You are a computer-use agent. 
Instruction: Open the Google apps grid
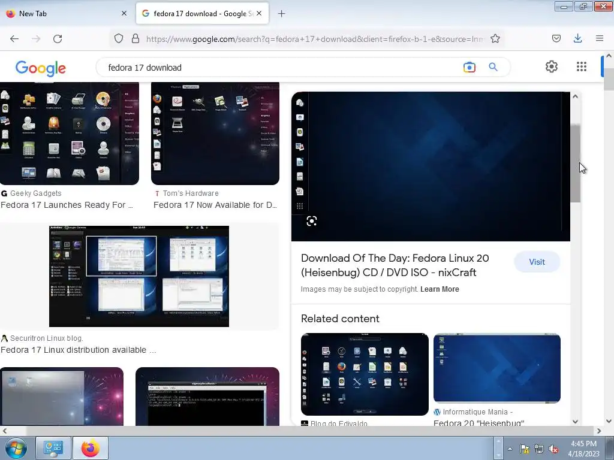pyautogui.click(x=582, y=66)
